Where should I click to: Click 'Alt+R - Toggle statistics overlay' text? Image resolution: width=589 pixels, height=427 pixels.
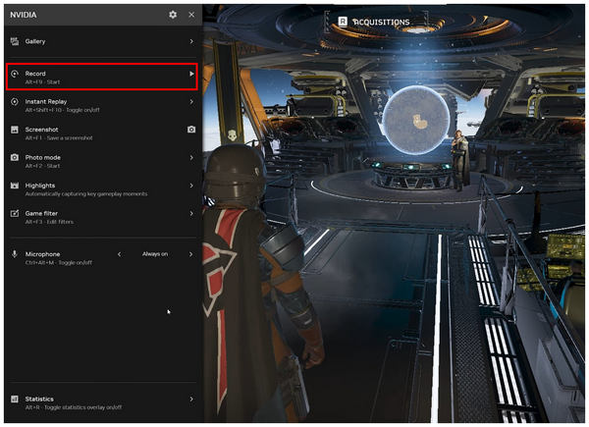coord(74,407)
